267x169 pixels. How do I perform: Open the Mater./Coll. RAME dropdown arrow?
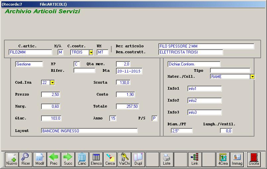point(252,77)
